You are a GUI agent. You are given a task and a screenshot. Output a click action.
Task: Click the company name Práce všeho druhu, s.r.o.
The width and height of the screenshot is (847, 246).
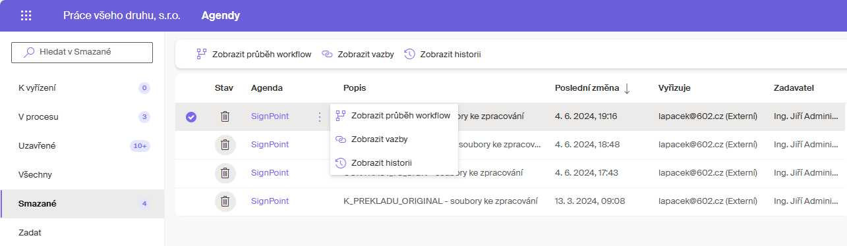pyautogui.click(x=122, y=16)
